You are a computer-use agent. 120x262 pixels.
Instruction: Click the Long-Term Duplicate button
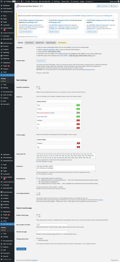[25, 31]
